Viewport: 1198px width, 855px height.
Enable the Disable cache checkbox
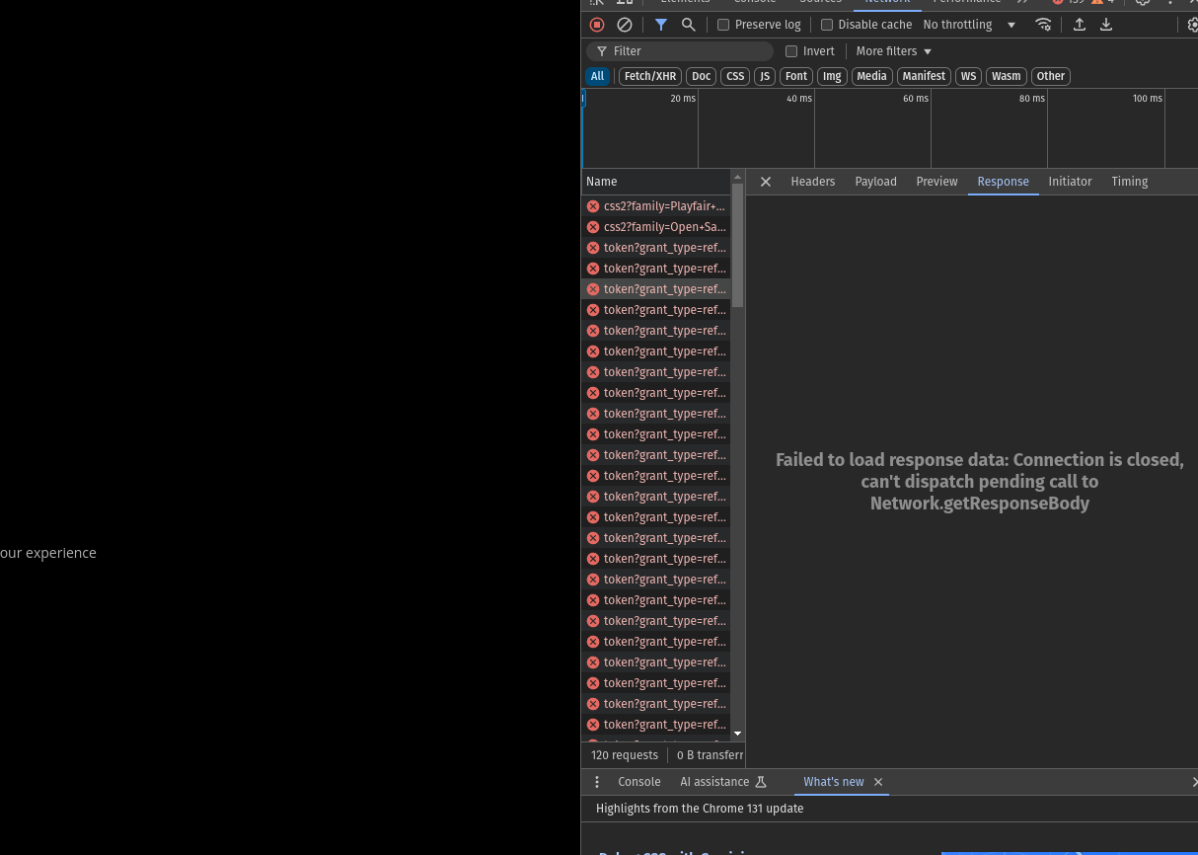(x=827, y=25)
